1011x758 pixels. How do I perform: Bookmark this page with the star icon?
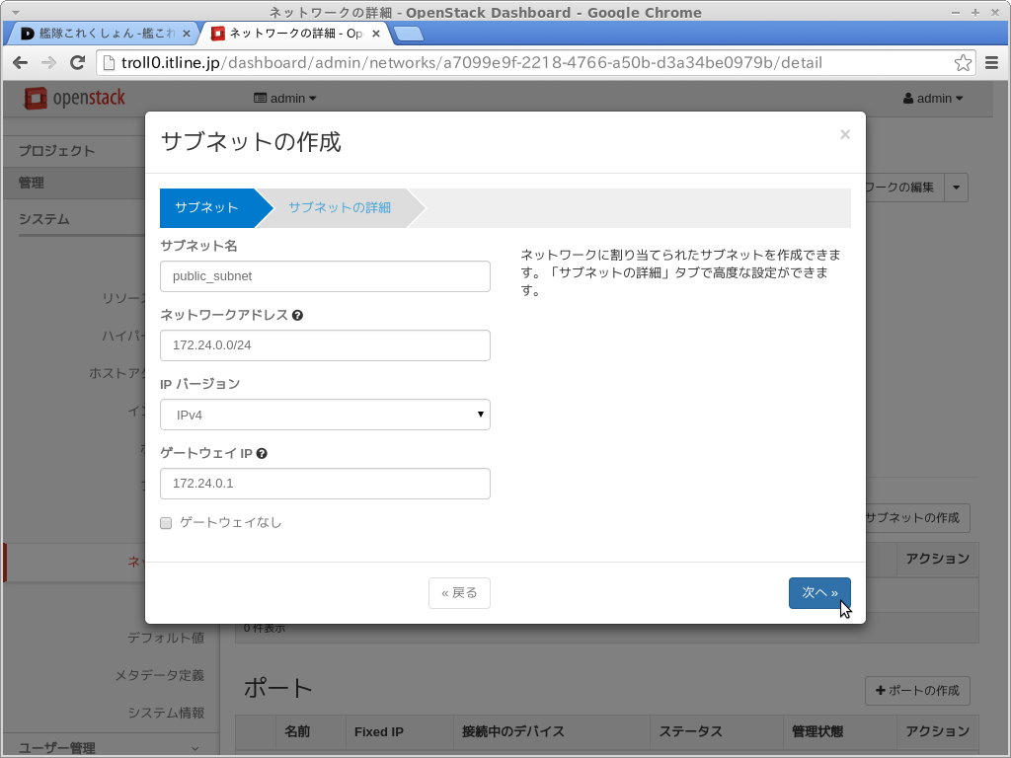(963, 63)
